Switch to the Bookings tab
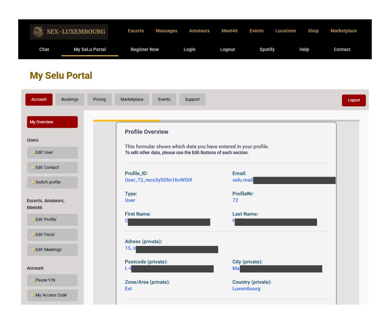Viewport: 389px width, 324px height. point(70,99)
